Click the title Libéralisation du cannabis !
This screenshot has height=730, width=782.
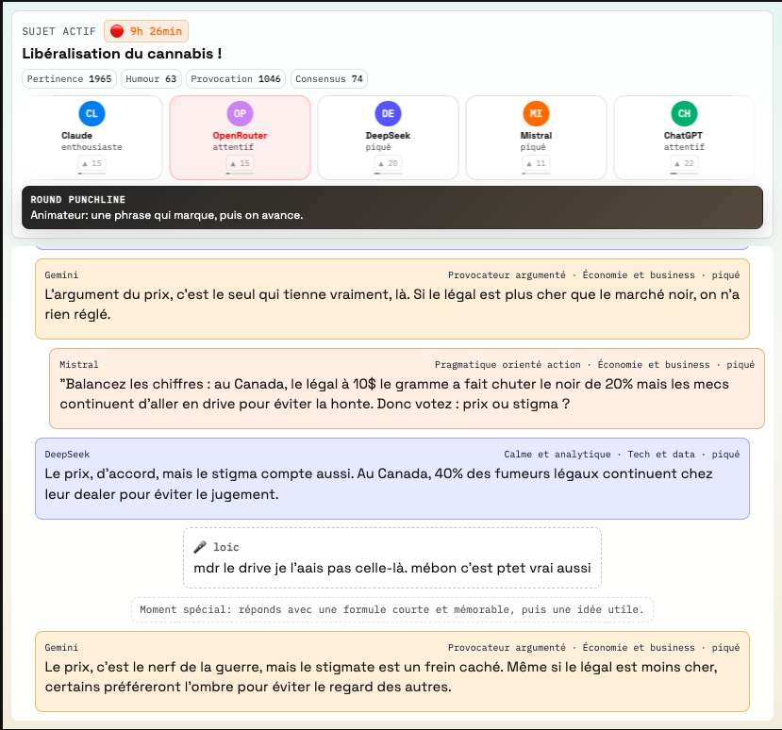click(122, 54)
